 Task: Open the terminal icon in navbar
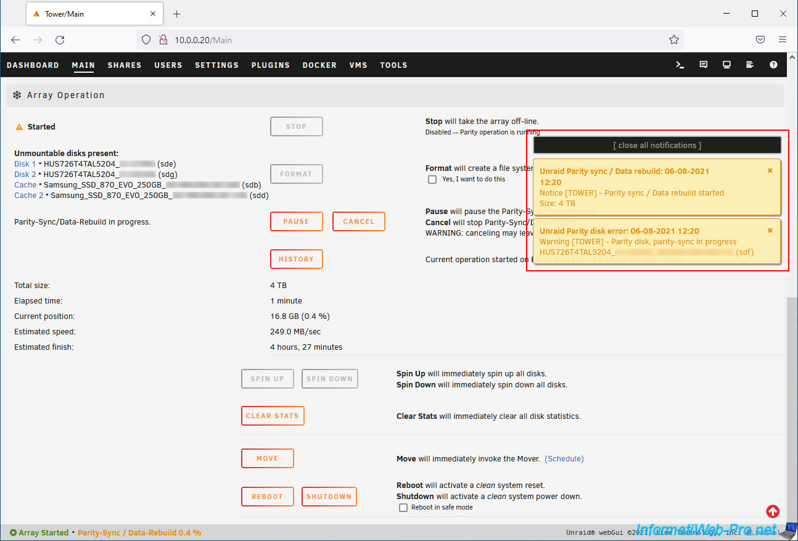coord(680,65)
